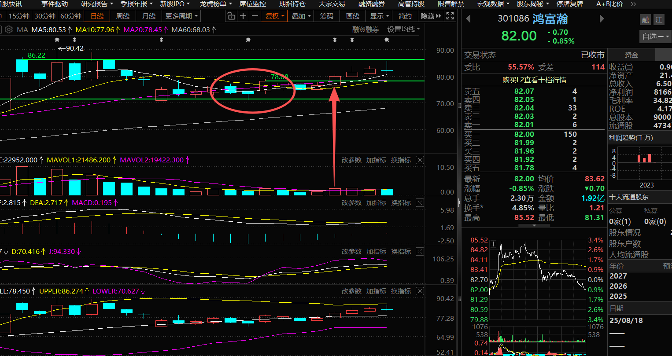Open 研究报告 menu
This screenshot has height=356, width=672.
97,4
